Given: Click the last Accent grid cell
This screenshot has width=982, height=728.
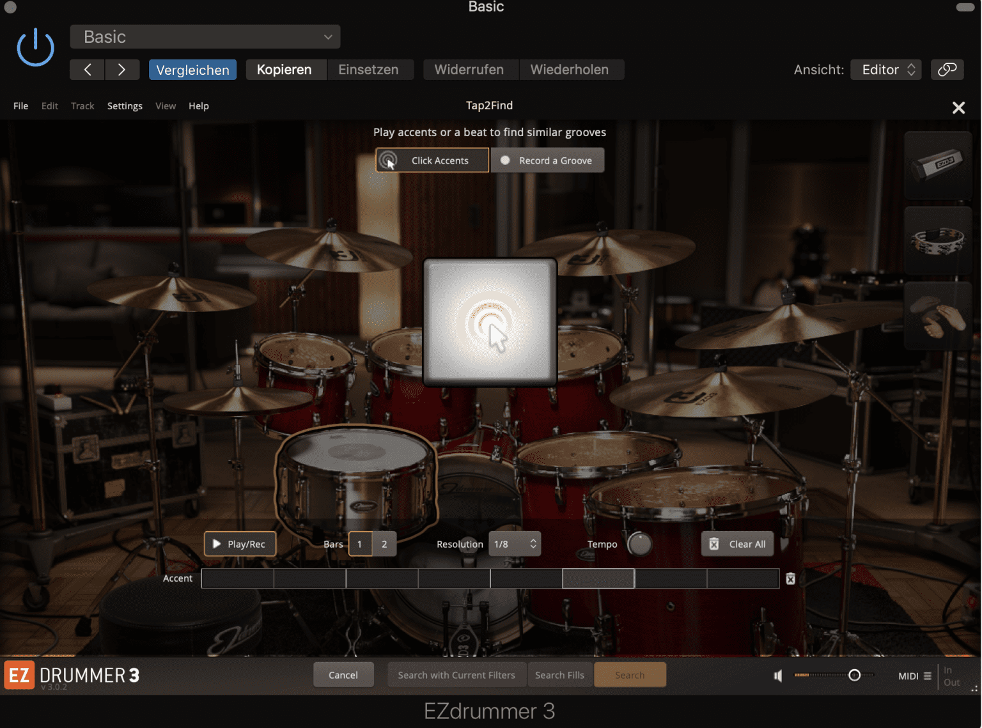Looking at the screenshot, I should [x=743, y=578].
